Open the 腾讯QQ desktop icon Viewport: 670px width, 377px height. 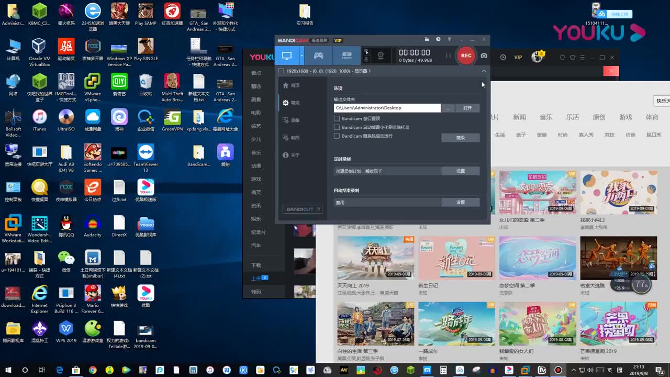click(x=66, y=226)
